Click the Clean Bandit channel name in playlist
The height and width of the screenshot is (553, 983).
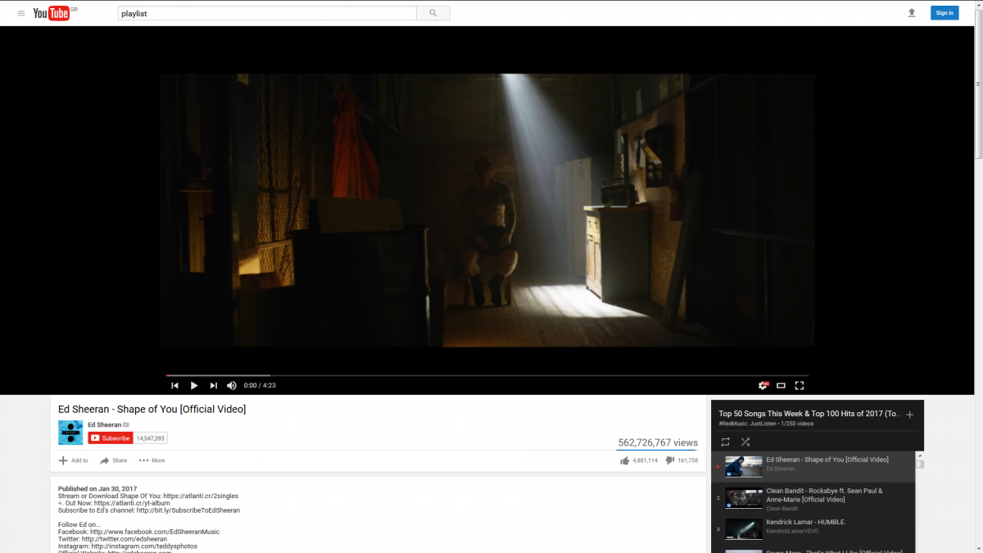(782, 509)
